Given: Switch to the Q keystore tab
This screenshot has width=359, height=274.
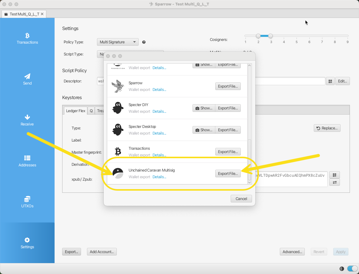Looking at the screenshot, I should 91,111.
